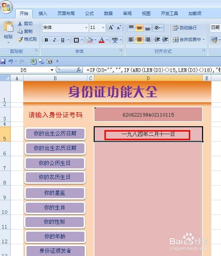Select the ID number cell 620622198402110115
Image resolution: width=221 pixels, height=256 pixels.
click(148, 114)
